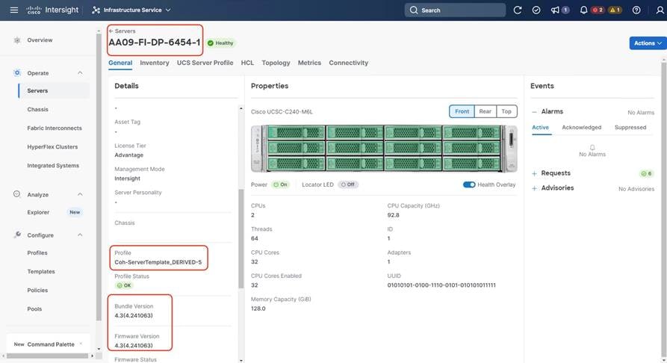Click into the Search field
This screenshot has height=363, width=667.
[x=455, y=10]
